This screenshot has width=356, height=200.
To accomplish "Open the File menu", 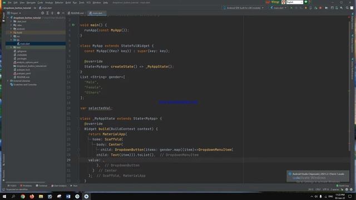I will (9, 3).
